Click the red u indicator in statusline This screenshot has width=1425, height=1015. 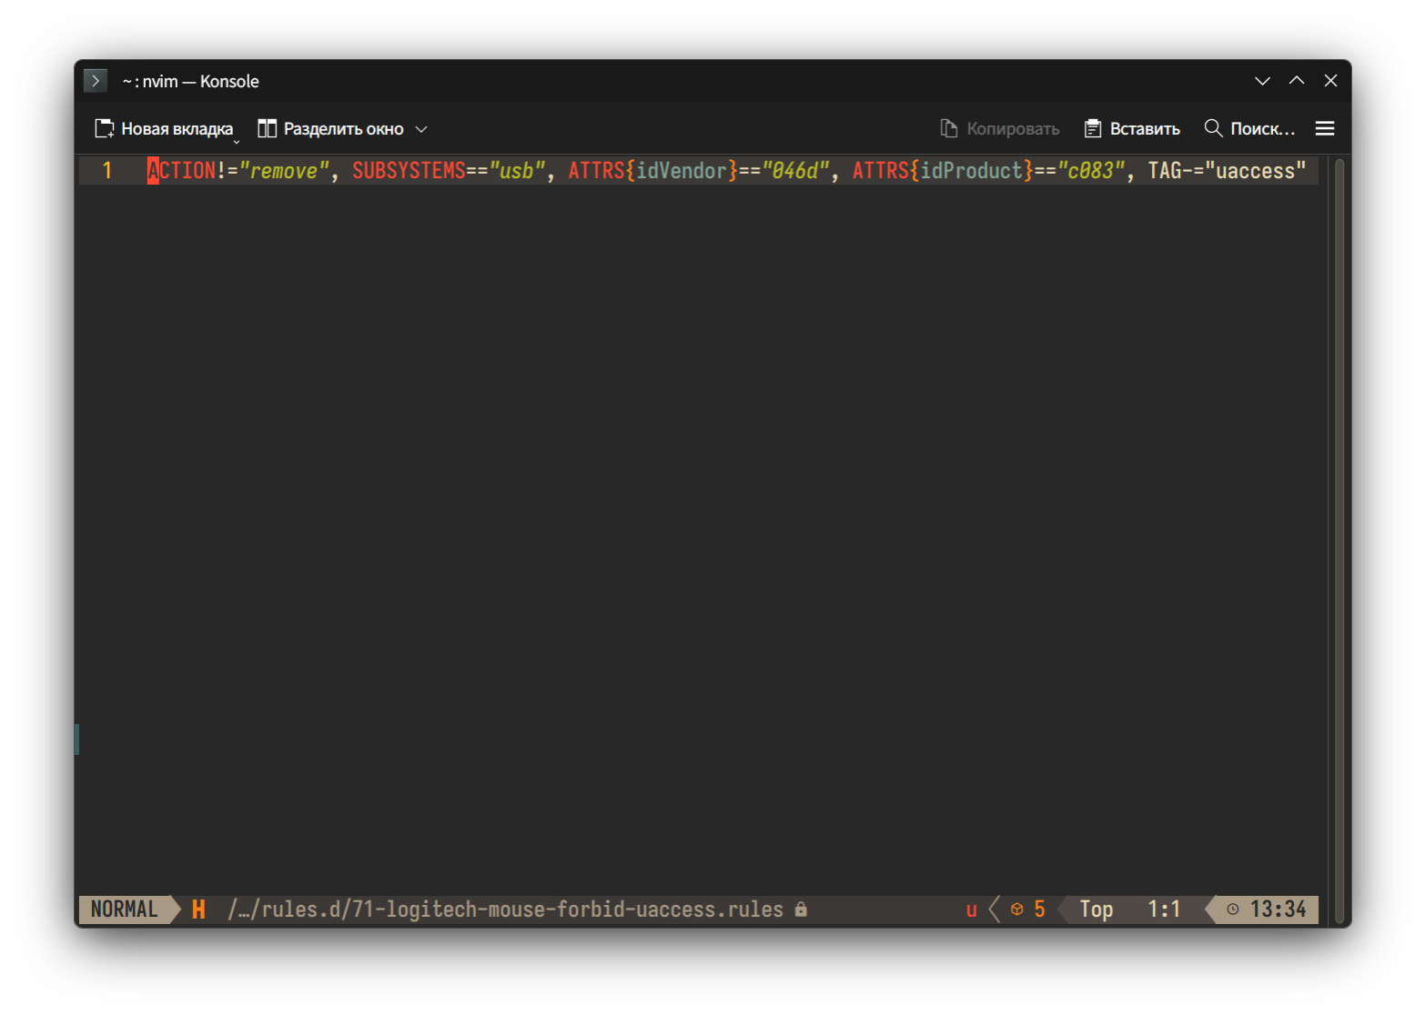pos(972,910)
